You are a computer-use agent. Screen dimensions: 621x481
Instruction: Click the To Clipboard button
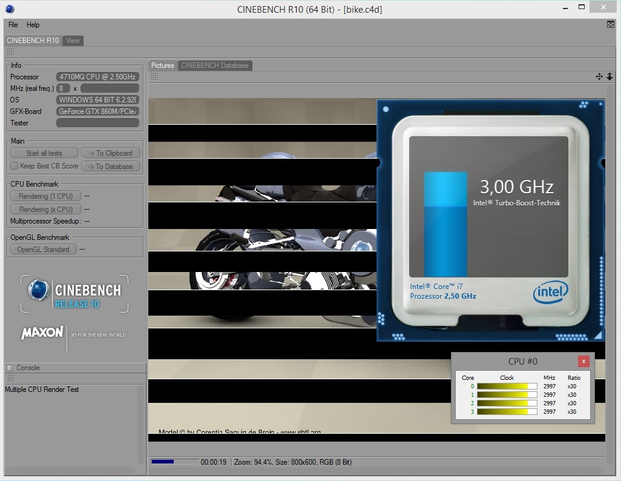[111, 153]
